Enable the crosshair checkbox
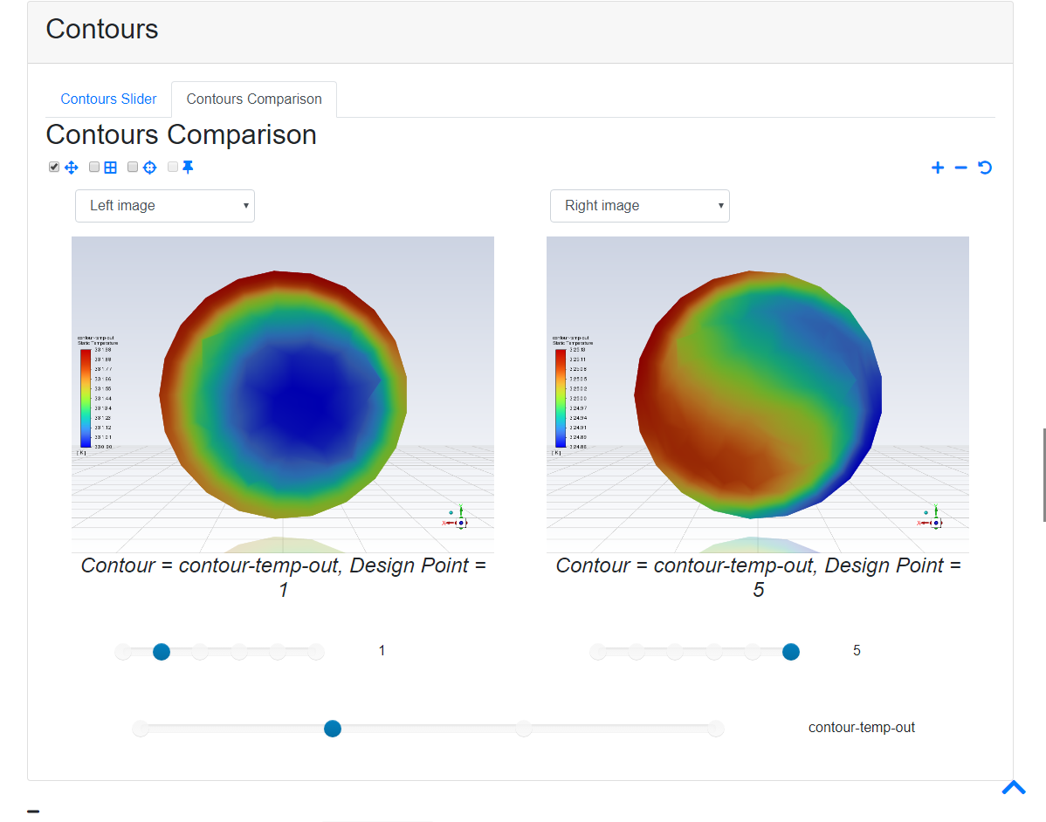Viewport: 1046px width, 822px height. [133, 167]
